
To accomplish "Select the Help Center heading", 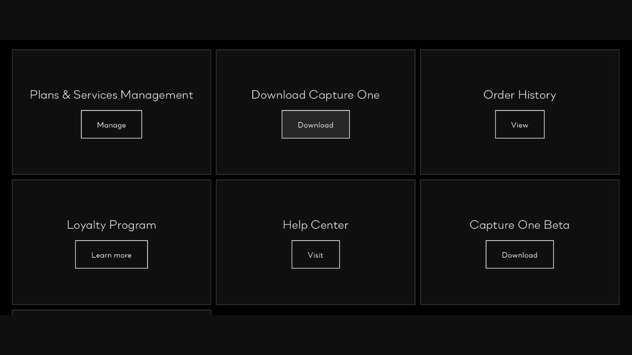I will pyautogui.click(x=315, y=225).
